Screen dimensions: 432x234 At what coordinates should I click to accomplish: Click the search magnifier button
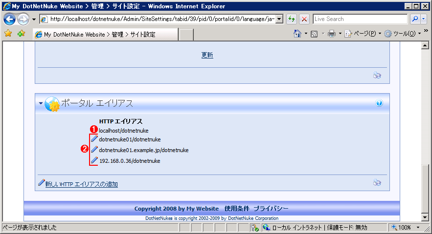pyautogui.click(x=415, y=19)
